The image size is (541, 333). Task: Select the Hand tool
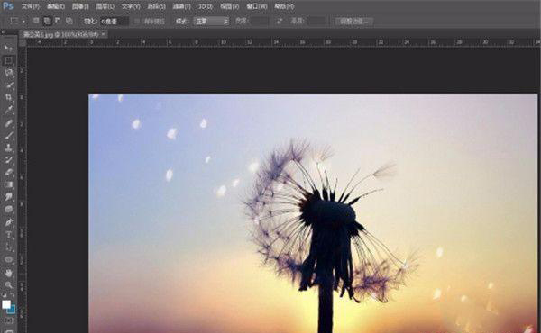click(9, 273)
